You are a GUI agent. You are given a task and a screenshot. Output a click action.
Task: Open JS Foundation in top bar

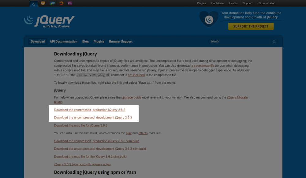(x=267, y=3)
